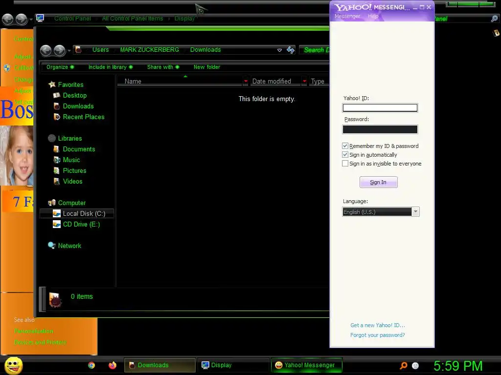The image size is (501, 375).
Task: Launch Chrome from the taskbar
Action: pyautogui.click(x=91, y=365)
